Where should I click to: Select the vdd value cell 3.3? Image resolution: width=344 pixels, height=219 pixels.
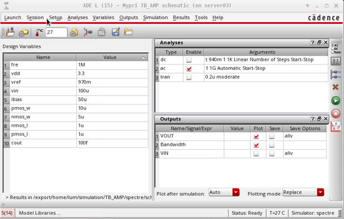pos(112,73)
